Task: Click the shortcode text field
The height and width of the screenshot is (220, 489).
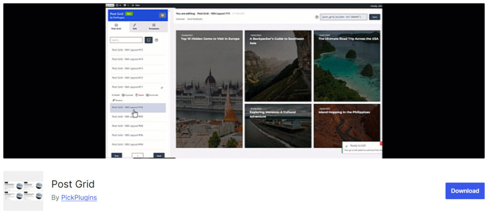Action: (343, 17)
